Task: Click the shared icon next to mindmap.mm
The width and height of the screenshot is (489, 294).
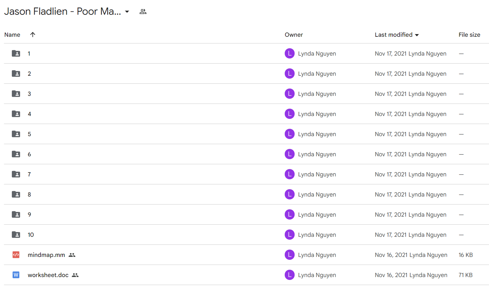Action: 72,255
